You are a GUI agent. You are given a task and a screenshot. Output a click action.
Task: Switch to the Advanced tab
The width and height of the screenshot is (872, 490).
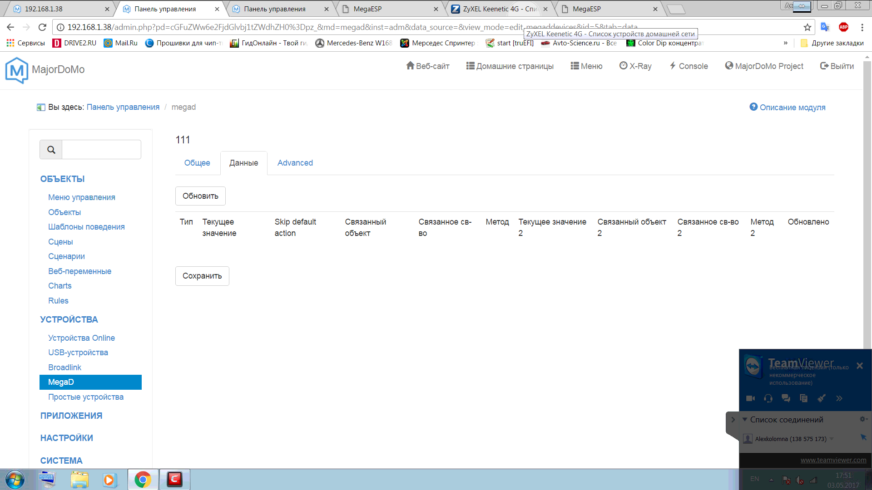(x=295, y=163)
